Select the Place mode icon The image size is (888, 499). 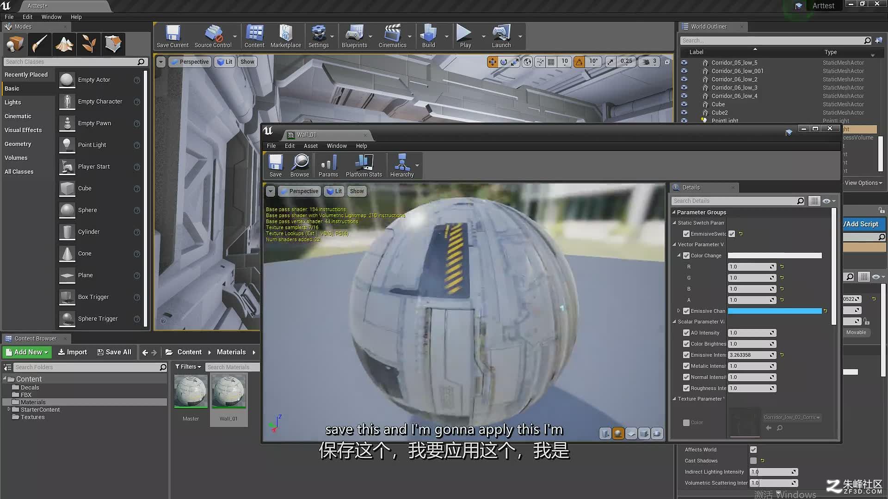pyautogui.click(x=15, y=44)
